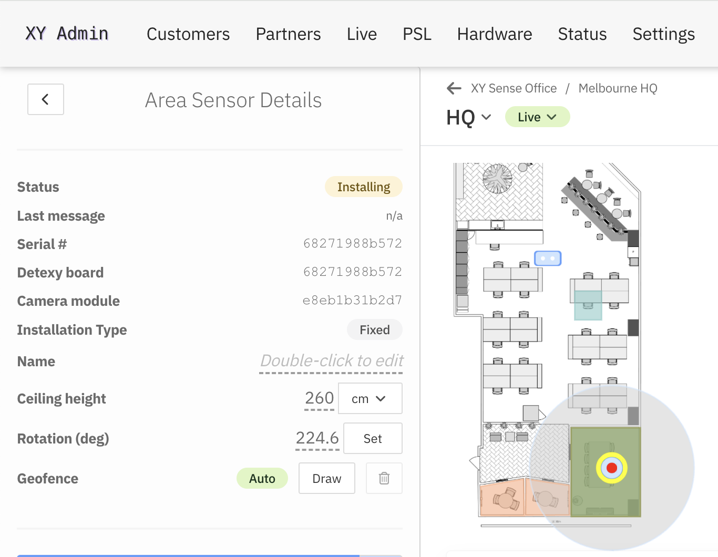Click the XY Admin logo
Viewport: 718px width, 557px height.
[x=67, y=34]
